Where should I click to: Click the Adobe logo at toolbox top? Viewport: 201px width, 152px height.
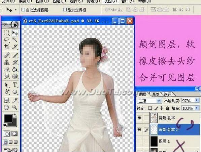[x=10, y=24]
